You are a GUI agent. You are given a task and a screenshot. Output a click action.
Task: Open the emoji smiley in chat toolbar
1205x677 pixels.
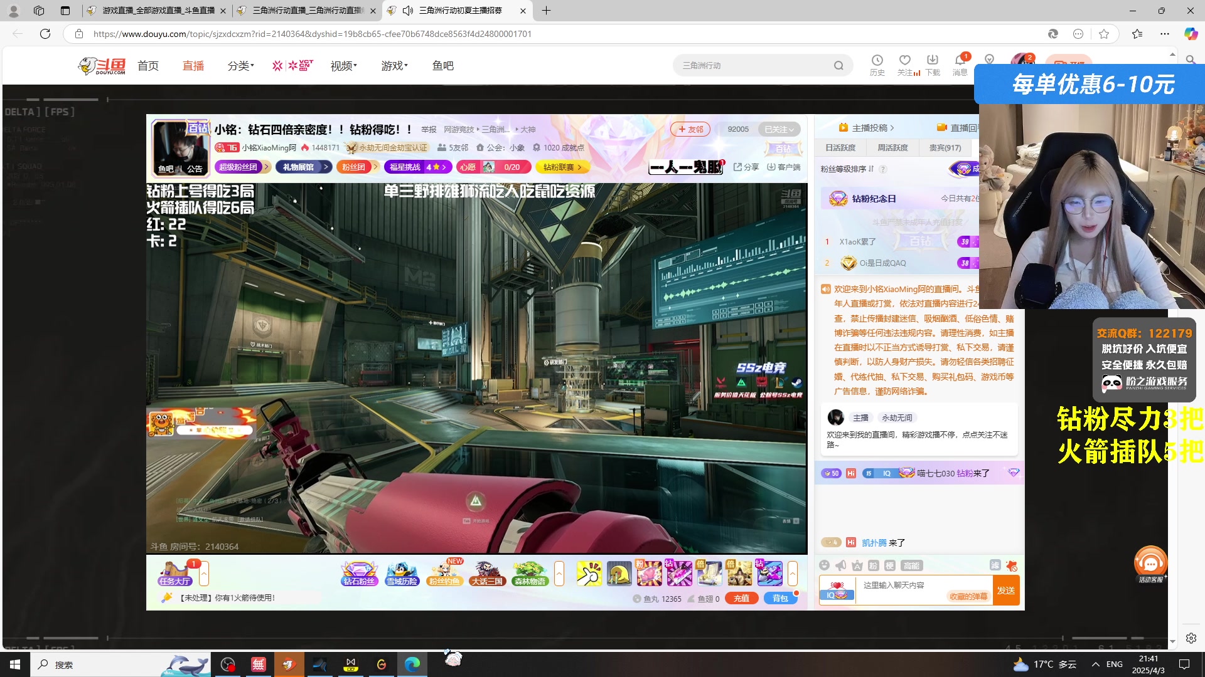[825, 565]
